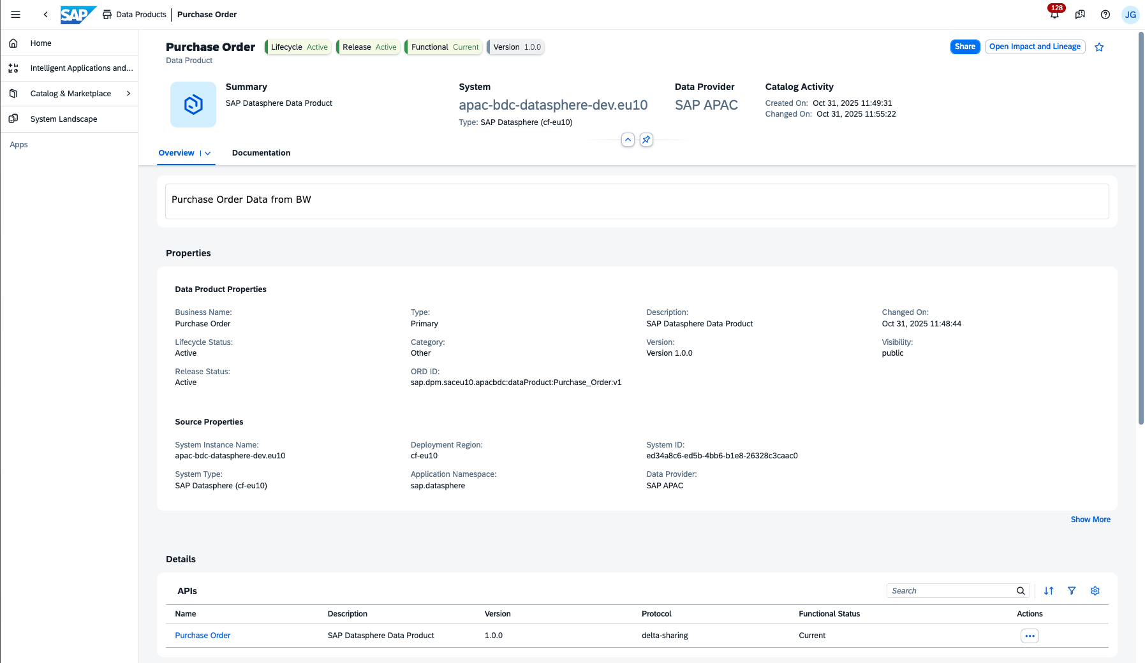This screenshot has height=663, width=1145.
Task: Open the Purchase Order API link
Action: tap(203, 636)
